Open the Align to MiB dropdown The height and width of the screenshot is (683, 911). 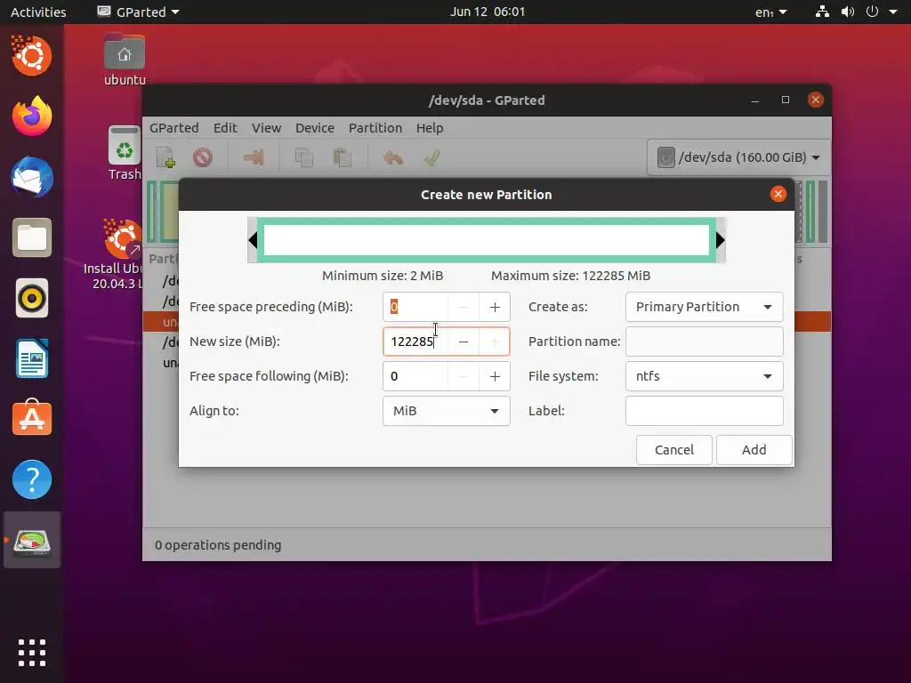(447, 411)
